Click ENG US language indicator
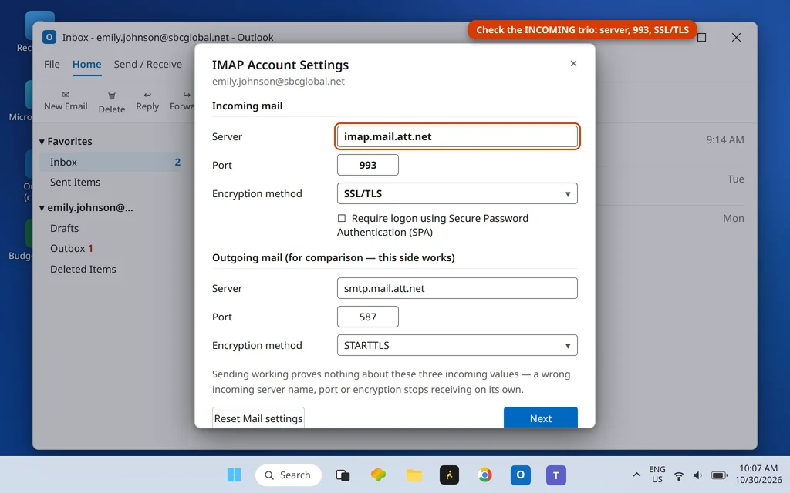 click(657, 475)
